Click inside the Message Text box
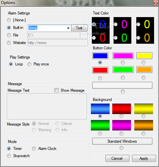Viewport: 159px width, 167px height. [x=47, y=106]
